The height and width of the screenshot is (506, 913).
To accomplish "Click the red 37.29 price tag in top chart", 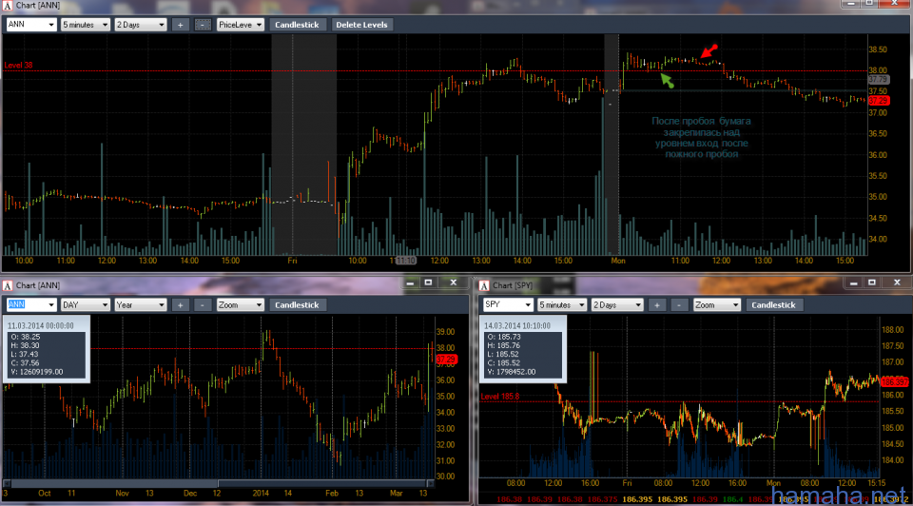I will (878, 101).
